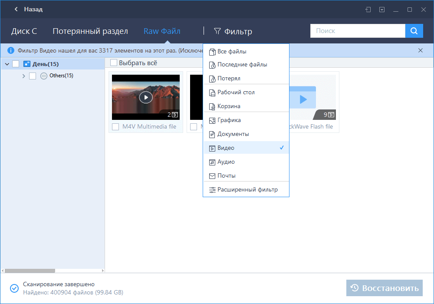Expand the Others(15) node
Screen dimensions: 434x304
pyautogui.click(x=23, y=76)
